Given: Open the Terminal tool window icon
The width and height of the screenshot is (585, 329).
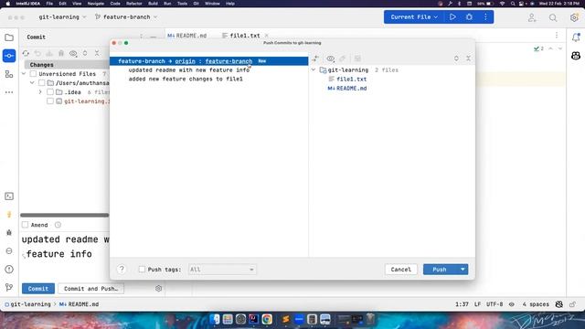Looking at the screenshot, I should coord(9,196).
